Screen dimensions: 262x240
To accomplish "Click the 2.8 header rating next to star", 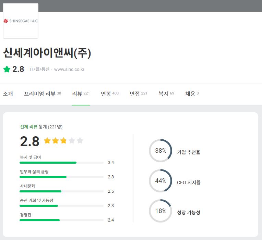I will coord(18,69).
